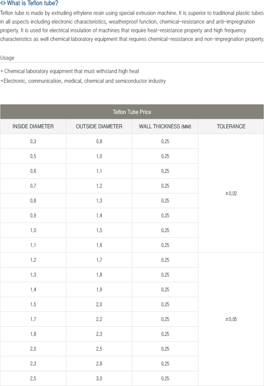Select the inside diameter 0.3 cell

coord(33,141)
